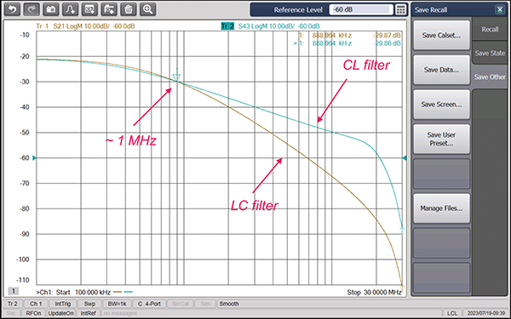
Task: Click the date and time readout
Action: pyautogui.click(x=485, y=313)
